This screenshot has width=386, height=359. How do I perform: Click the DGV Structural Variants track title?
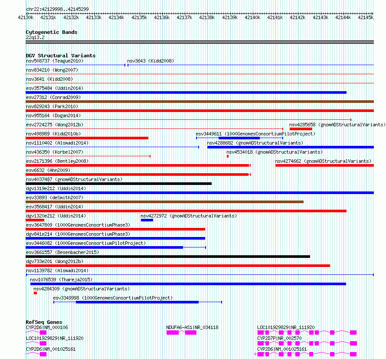(61, 56)
